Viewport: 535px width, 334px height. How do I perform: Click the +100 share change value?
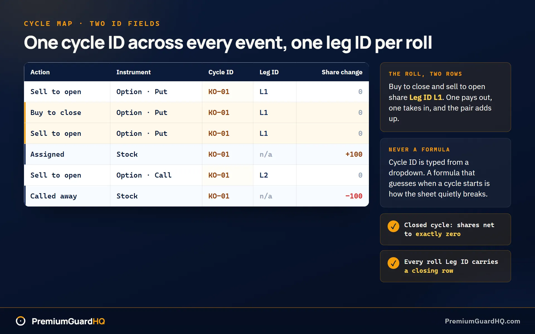pyautogui.click(x=354, y=154)
